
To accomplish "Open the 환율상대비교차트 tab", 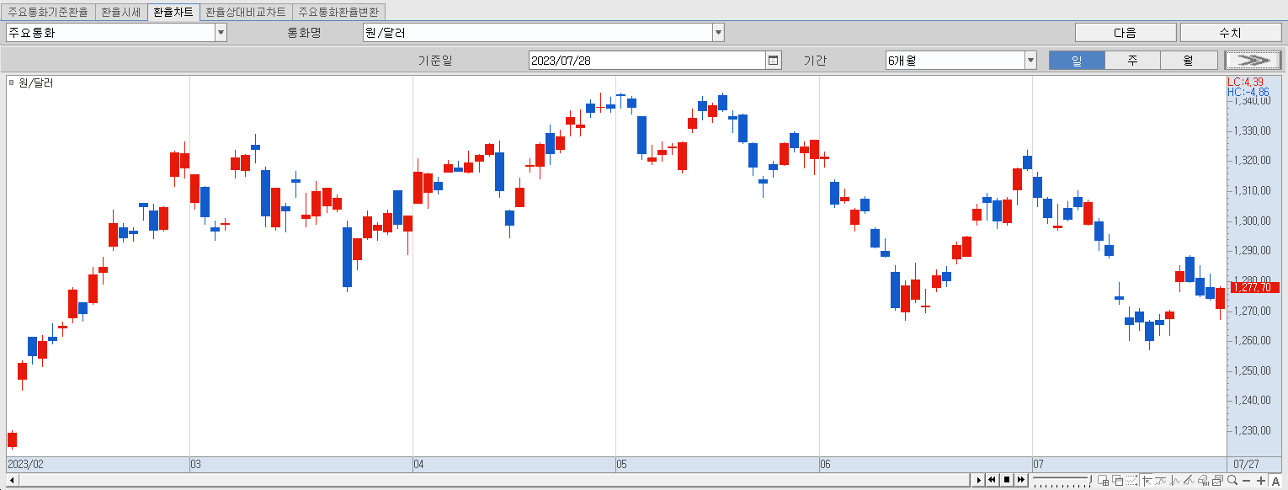I will [x=246, y=13].
